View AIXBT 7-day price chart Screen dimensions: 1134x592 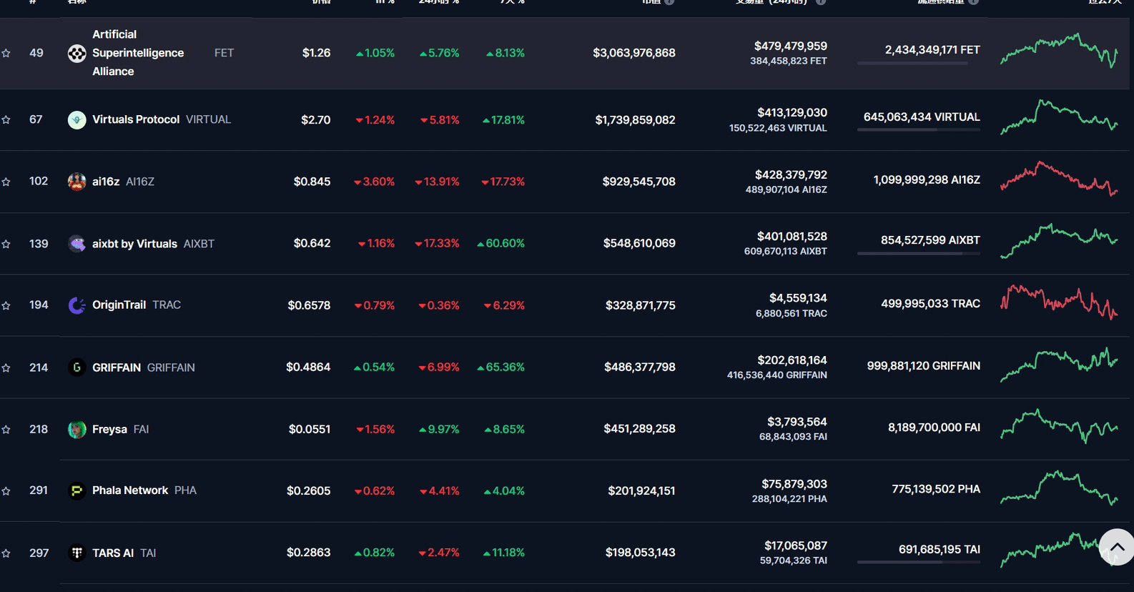pyautogui.click(x=1059, y=241)
